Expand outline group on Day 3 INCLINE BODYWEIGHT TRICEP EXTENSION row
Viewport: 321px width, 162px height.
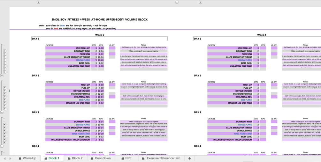(4, 140)
